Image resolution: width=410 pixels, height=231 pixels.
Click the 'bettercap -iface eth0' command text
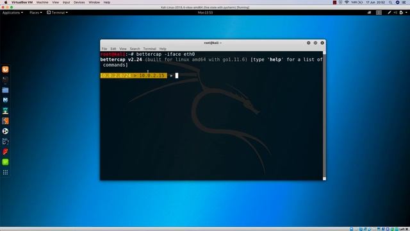(x=165, y=54)
